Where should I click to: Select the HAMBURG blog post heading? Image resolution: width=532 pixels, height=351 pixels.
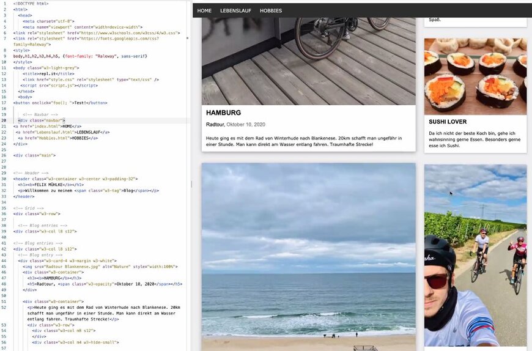223,113
